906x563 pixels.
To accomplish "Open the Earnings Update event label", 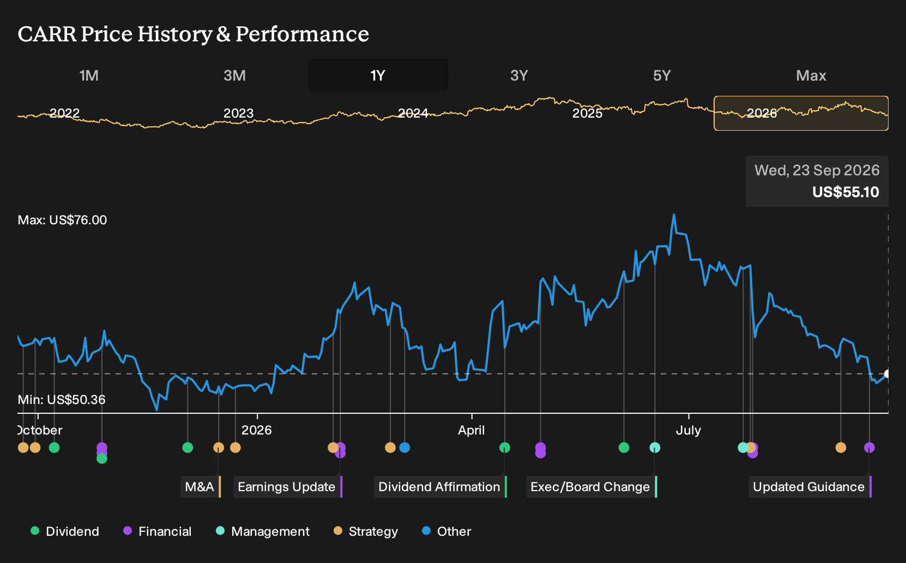I will coord(288,487).
